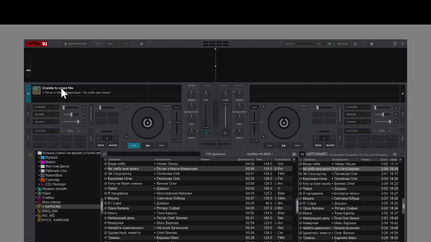The image size is (431, 242).
Task: Double deck A loop size arrow
Action: [x=116, y=138]
